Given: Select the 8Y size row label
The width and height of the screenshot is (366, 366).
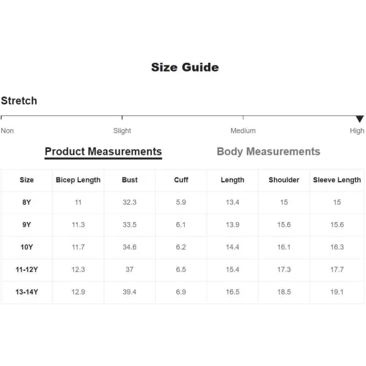Looking at the screenshot, I should click(x=27, y=202).
